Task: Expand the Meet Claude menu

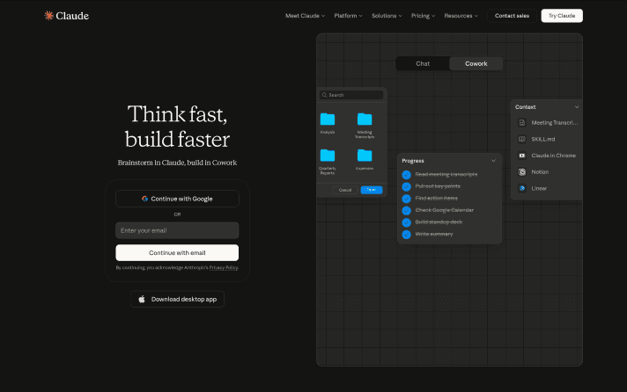Action: click(305, 16)
